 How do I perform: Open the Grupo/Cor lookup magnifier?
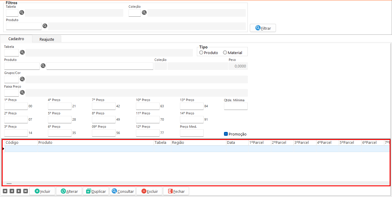tap(22, 79)
